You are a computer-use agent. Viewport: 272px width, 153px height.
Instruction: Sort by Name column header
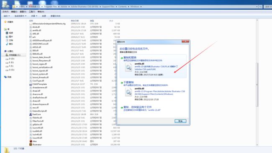pyautogui.click(x=31, y=21)
